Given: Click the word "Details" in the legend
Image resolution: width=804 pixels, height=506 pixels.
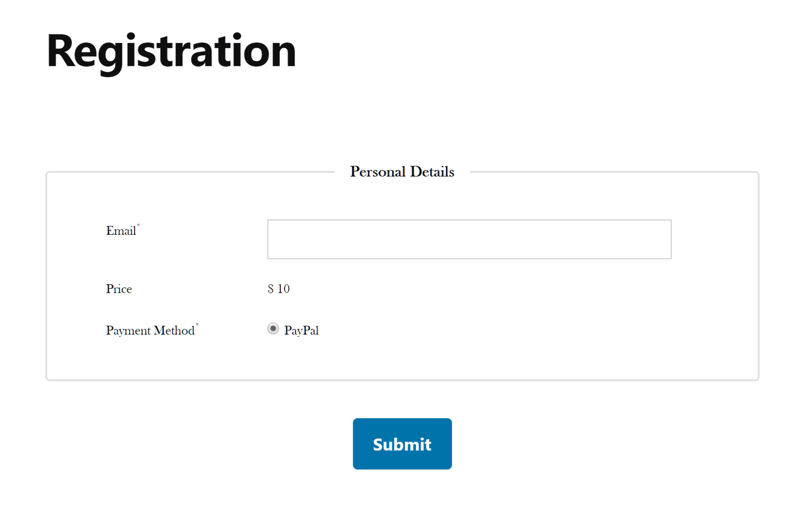Looking at the screenshot, I should [432, 172].
